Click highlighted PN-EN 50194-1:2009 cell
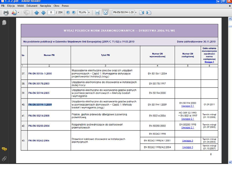 [40, 104]
